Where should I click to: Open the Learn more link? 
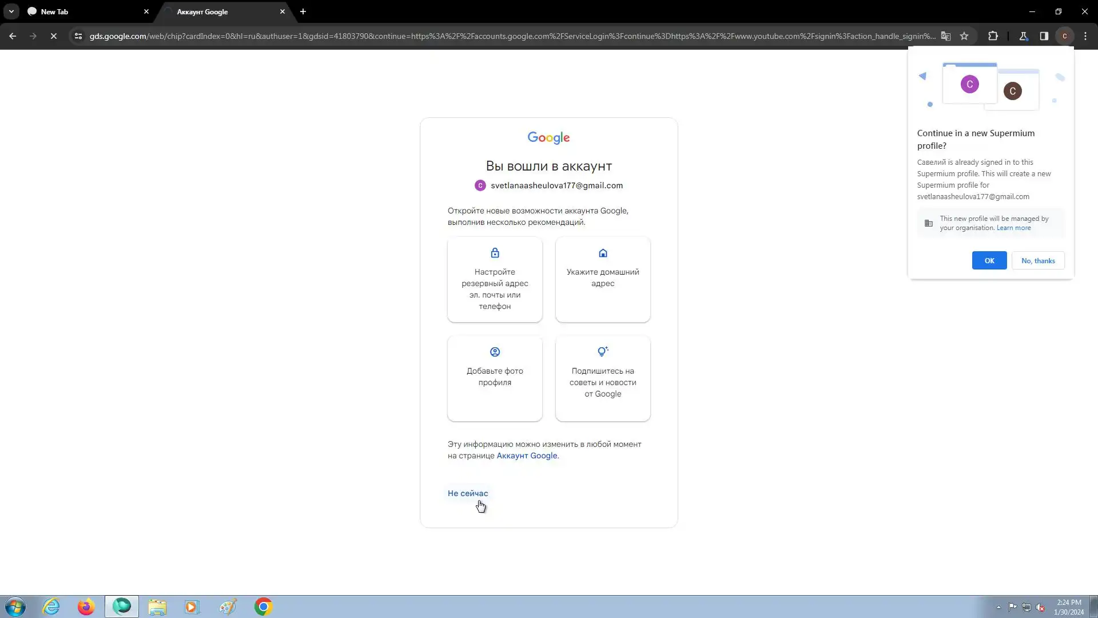point(1013,228)
